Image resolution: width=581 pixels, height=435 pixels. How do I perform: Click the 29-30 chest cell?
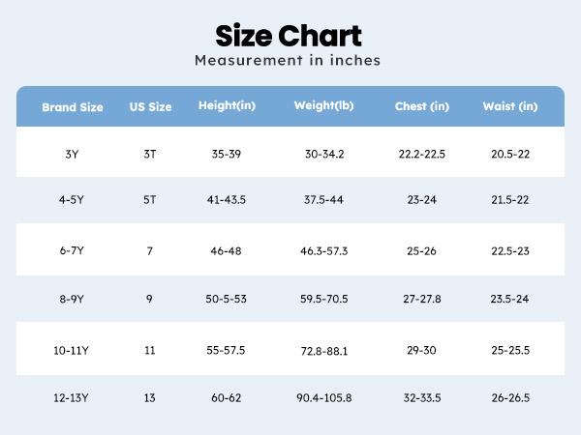pos(422,349)
